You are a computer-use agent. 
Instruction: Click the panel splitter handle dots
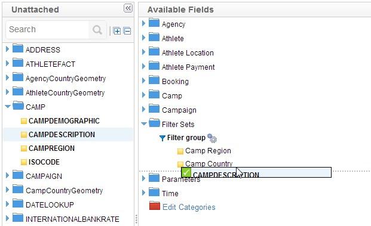tap(136, 219)
